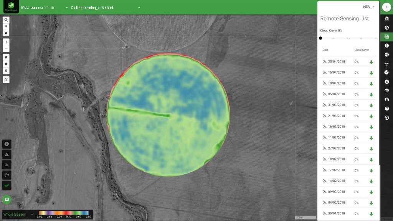Open the user profile icon
The image size is (393, 221).
tap(387, 100)
